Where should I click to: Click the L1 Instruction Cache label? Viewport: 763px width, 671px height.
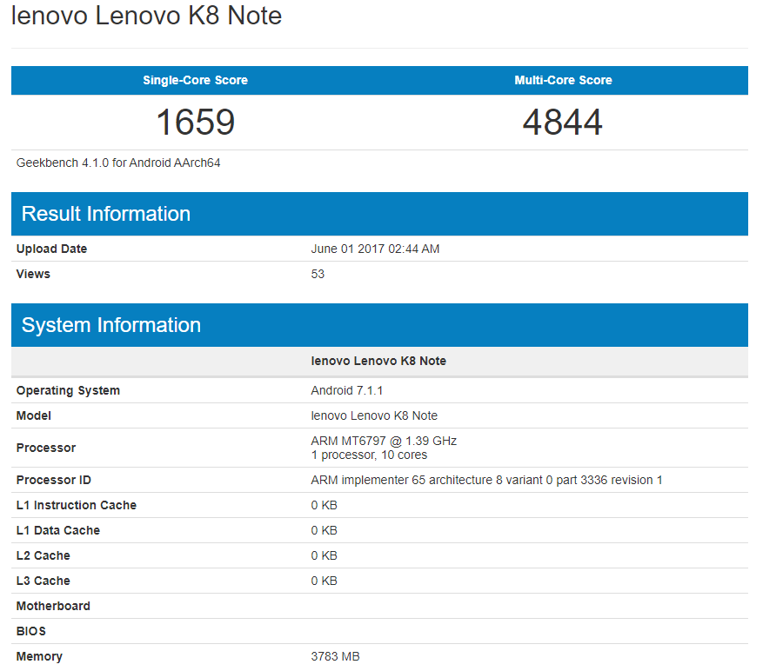[77, 505]
